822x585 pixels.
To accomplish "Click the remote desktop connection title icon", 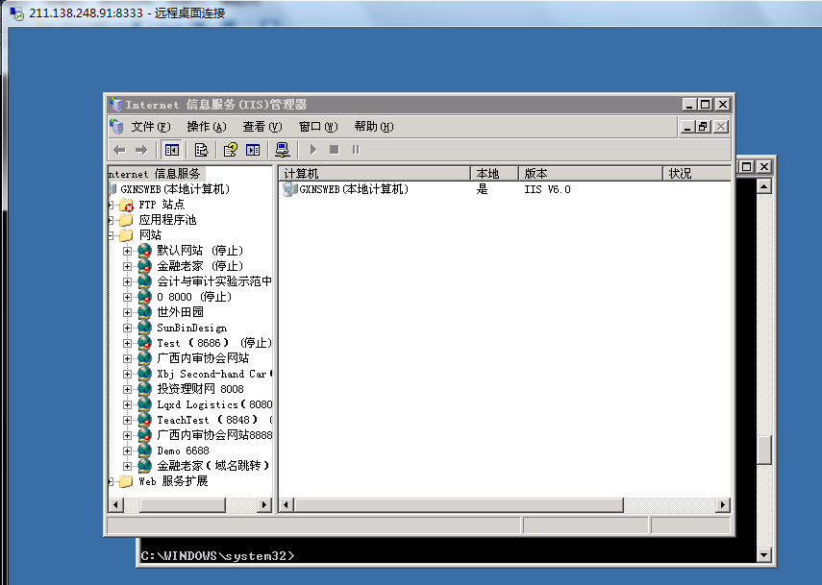I will pos(16,13).
